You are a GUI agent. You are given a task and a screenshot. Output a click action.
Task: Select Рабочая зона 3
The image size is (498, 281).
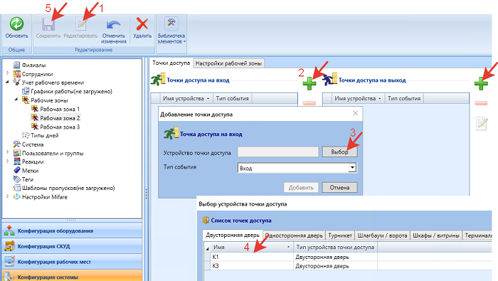[x=60, y=127]
